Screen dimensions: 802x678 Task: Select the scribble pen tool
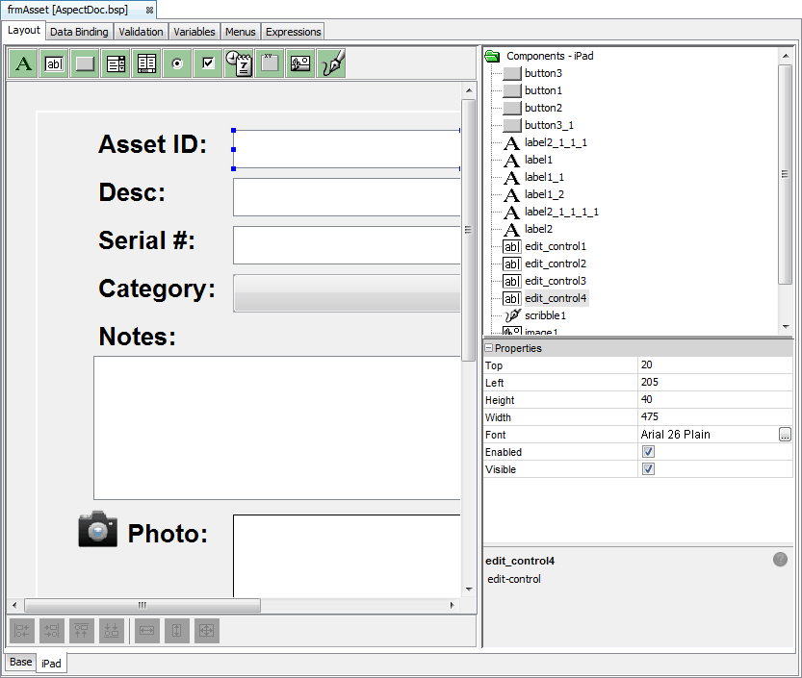[331, 63]
